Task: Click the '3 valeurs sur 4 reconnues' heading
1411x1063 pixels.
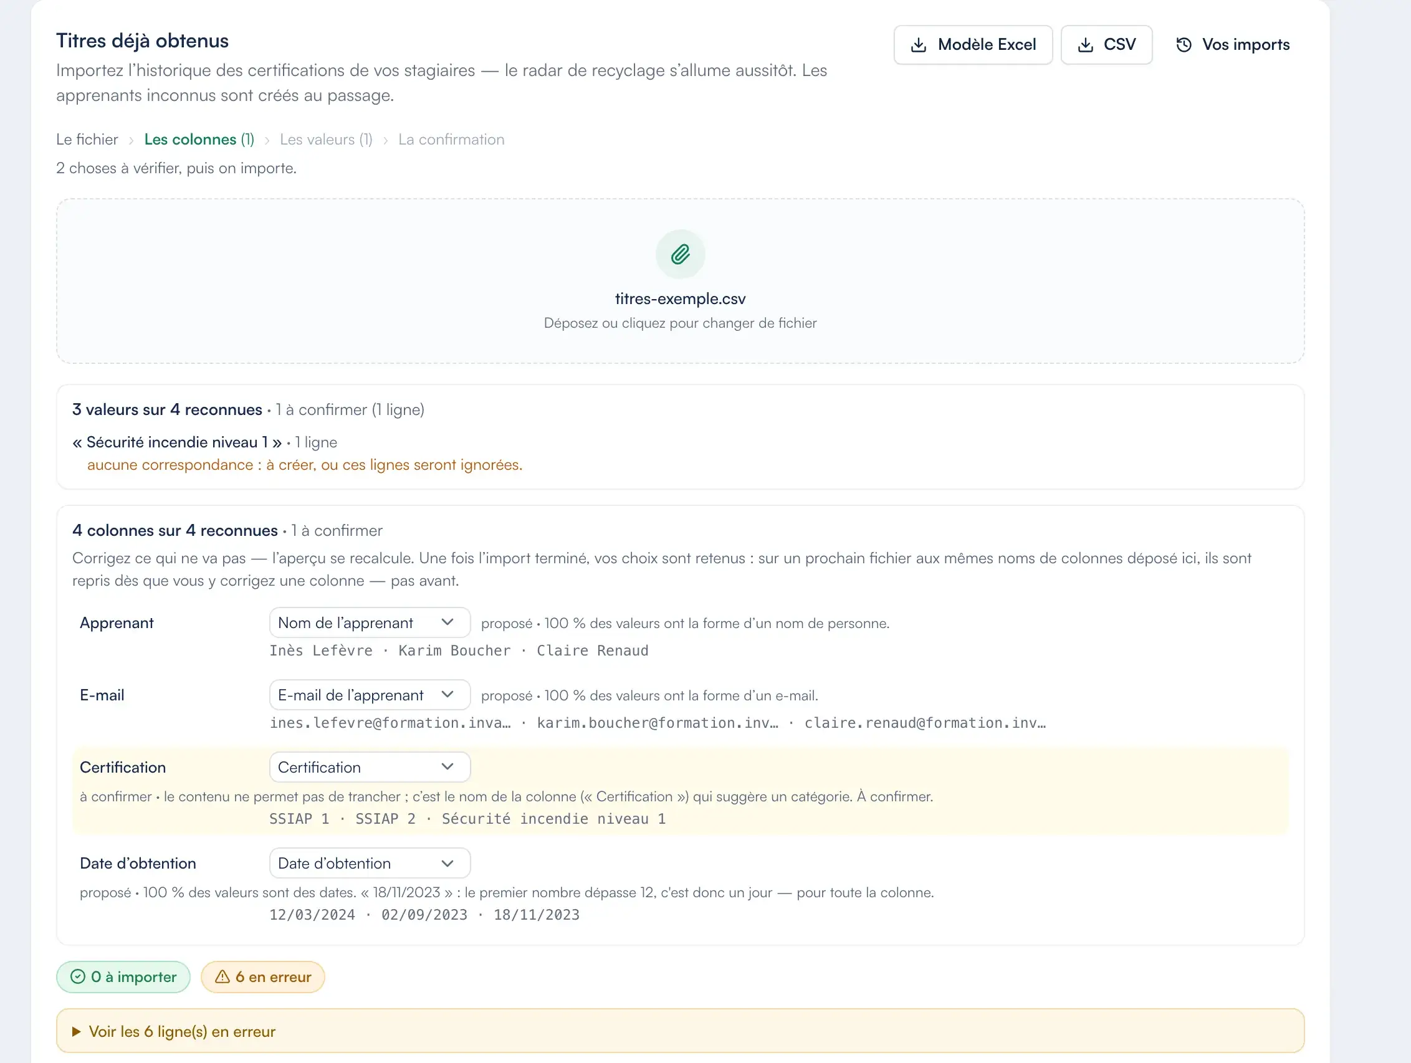Action: (x=167, y=409)
